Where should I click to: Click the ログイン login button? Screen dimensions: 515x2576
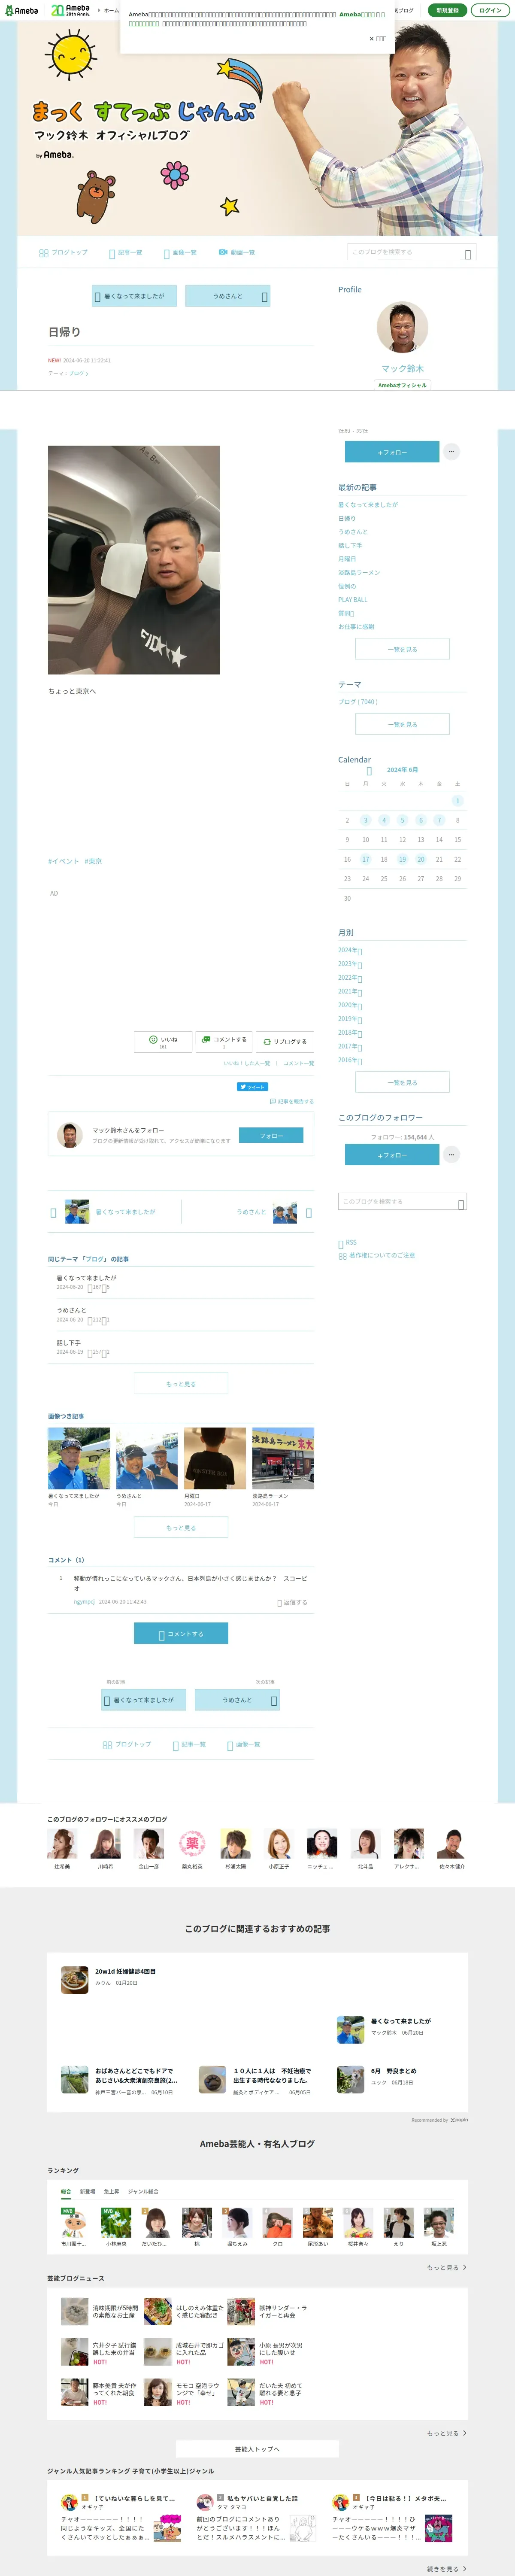pyautogui.click(x=490, y=10)
